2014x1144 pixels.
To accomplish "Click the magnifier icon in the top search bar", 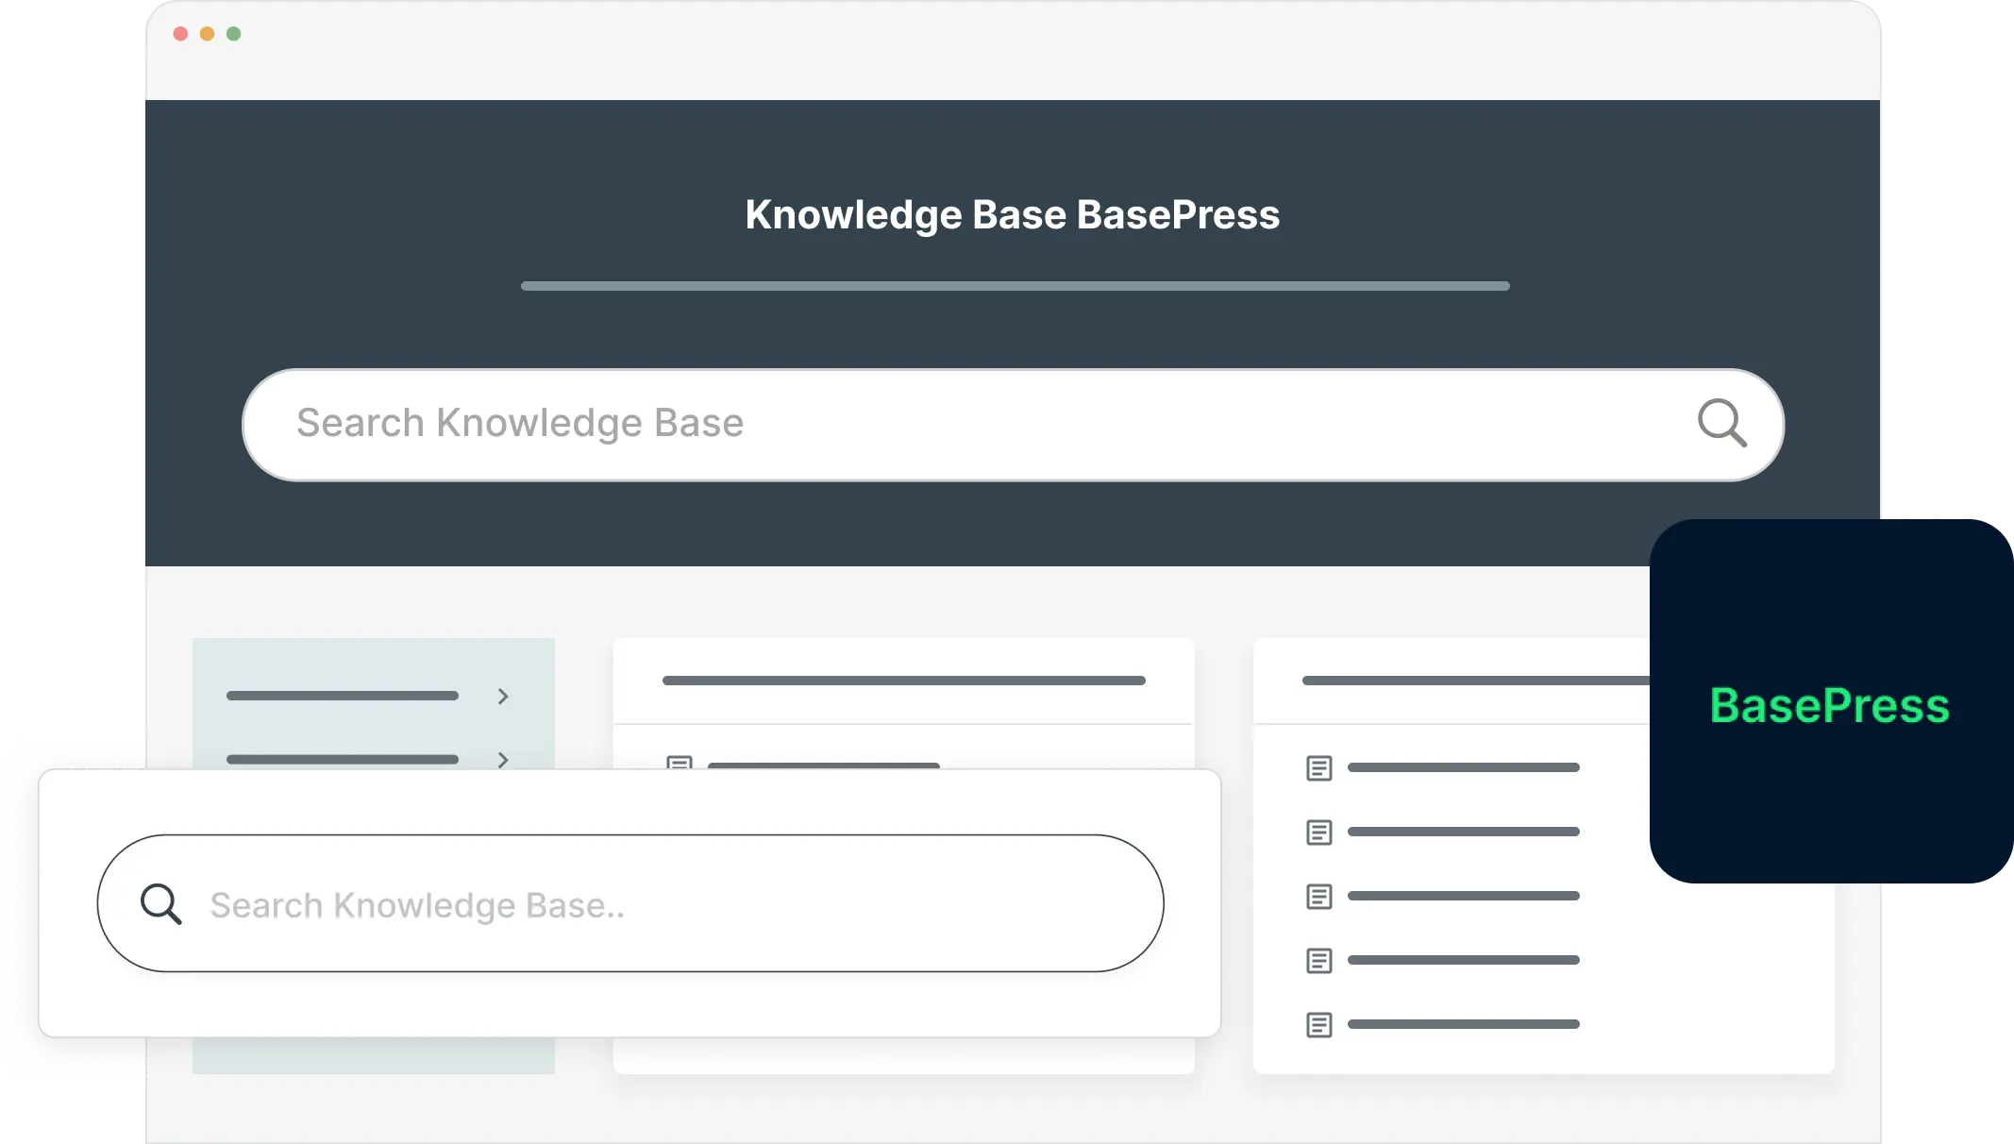I will pos(1724,424).
